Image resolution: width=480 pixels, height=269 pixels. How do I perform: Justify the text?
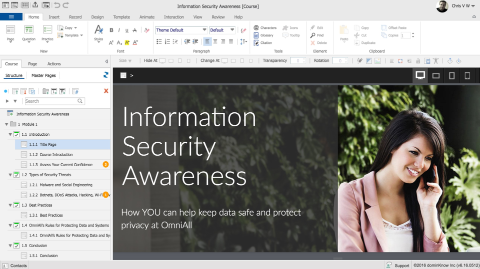click(231, 41)
